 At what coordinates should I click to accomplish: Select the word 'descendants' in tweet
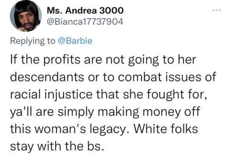coord(47,77)
